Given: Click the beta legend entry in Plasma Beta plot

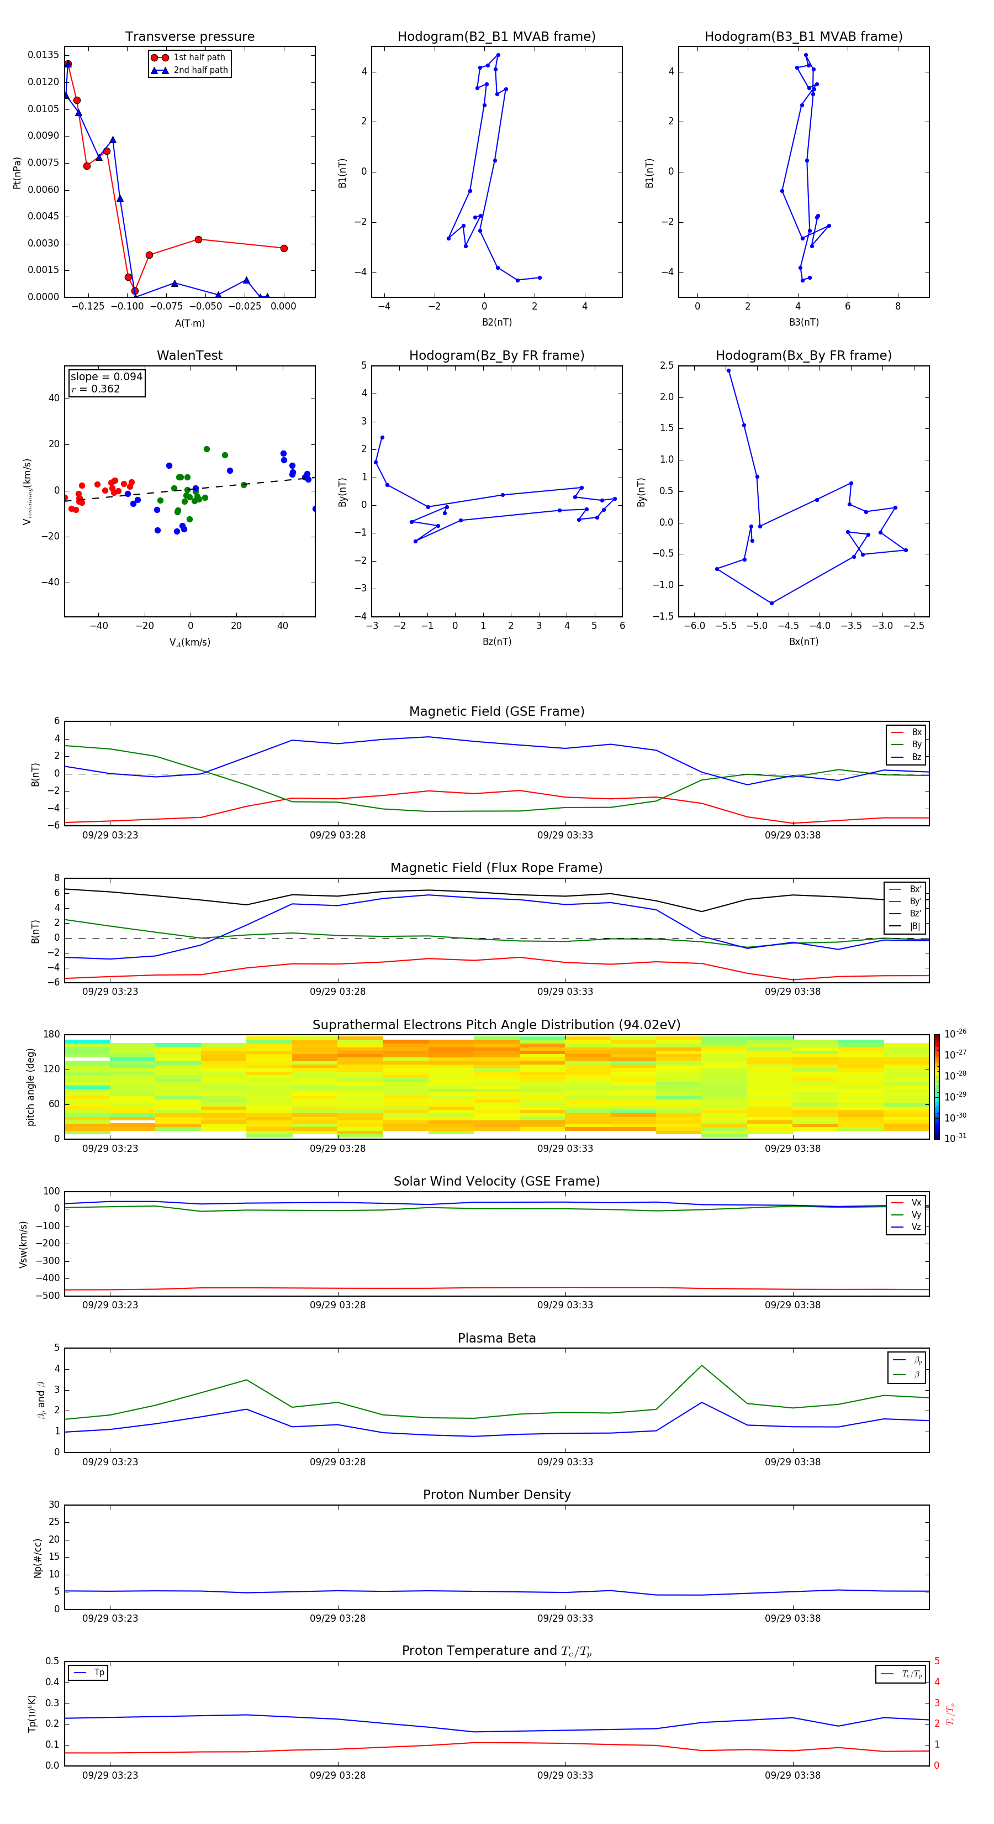Looking at the screenshot, I should [907, 1375].
